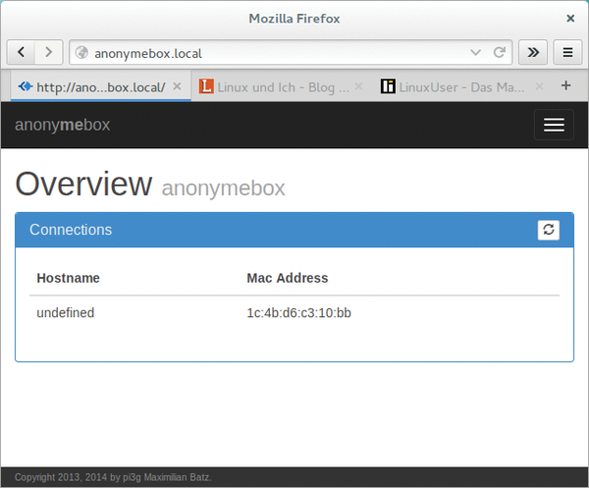The image size is (589, 488).
Task: Click the Connections panel heading
Action: pyautogui.click(x=71, y=230)
